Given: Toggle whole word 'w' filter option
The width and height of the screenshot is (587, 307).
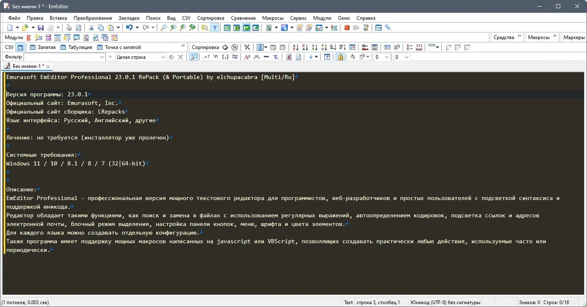Looking at the screenshot, I should click(257, 57).
